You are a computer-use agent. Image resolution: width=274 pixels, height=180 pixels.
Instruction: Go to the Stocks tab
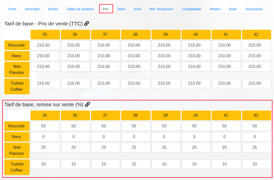pyautogui.click(x=53, y=9)
